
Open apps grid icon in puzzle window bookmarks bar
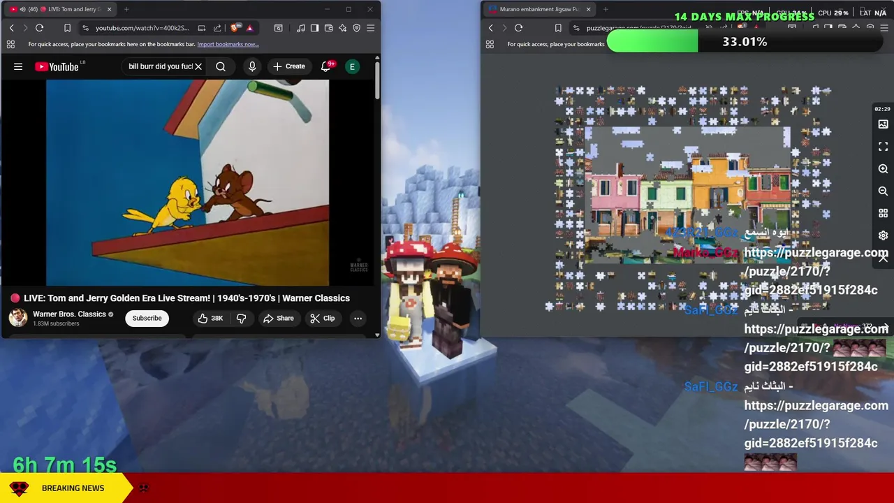tap(490, 44)
